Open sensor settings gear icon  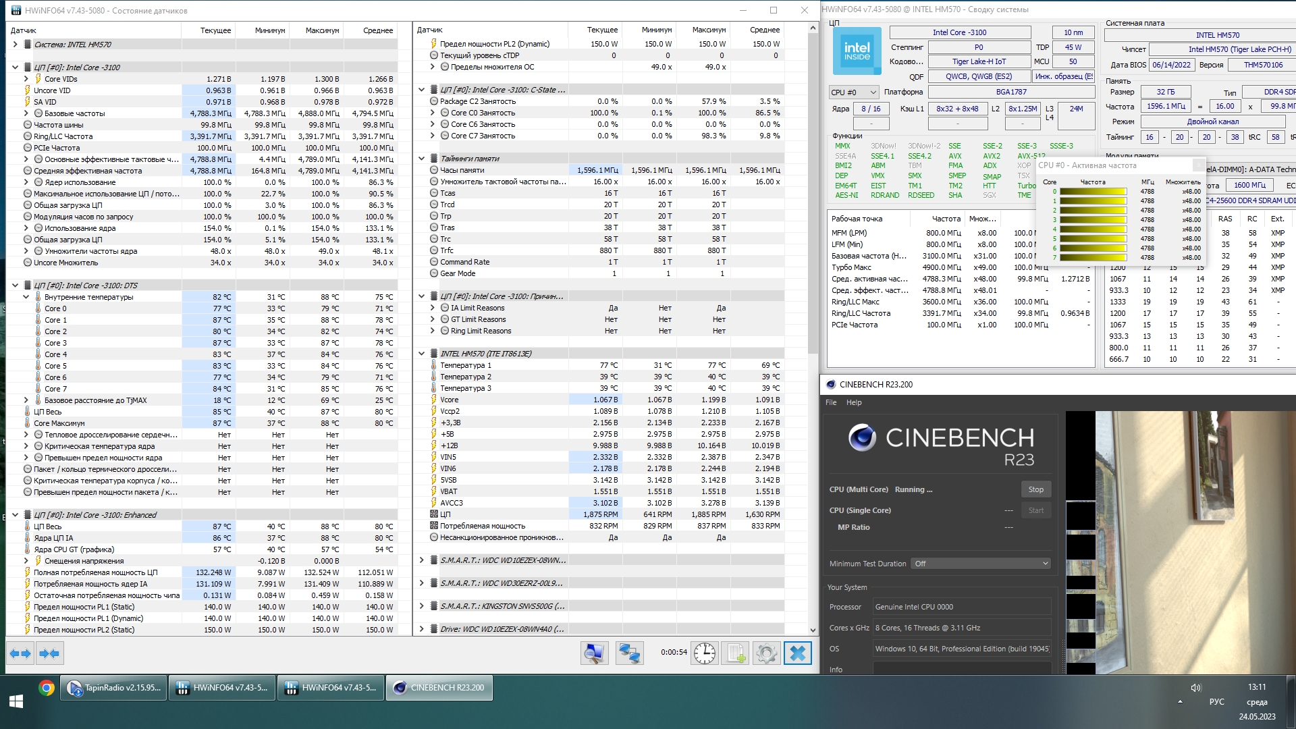click(766, 653)
